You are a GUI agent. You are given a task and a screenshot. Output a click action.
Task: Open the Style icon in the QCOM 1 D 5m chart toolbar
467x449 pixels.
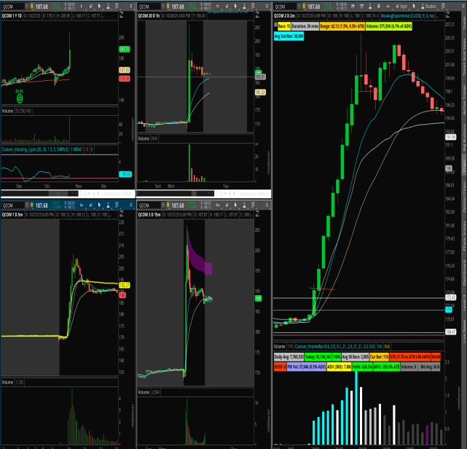pos(90,206)
